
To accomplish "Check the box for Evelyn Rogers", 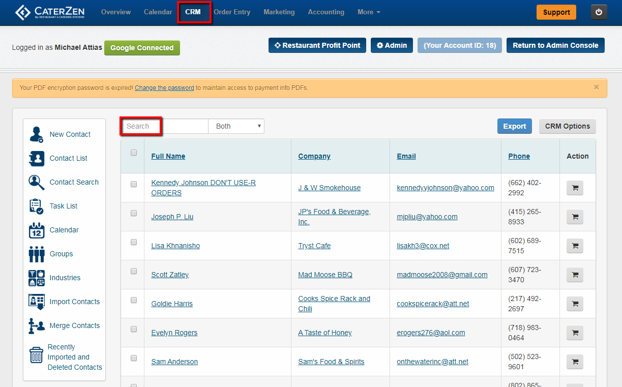I will click(x=134, y=329).
